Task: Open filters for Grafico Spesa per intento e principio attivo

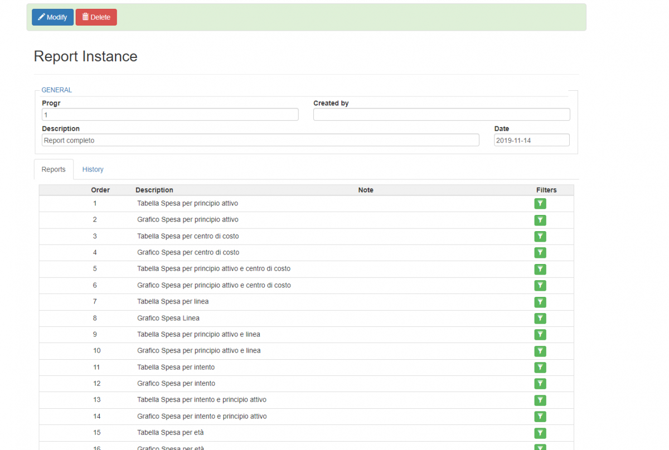Action: [x=540, y=417]
